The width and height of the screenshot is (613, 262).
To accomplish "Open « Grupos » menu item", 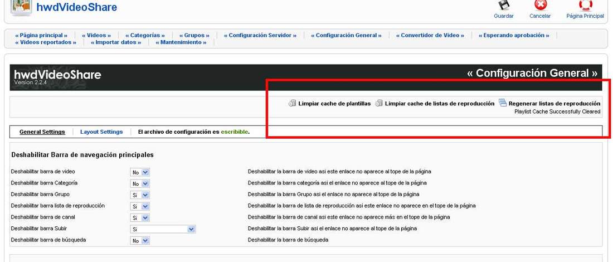I will coord(194,35).
